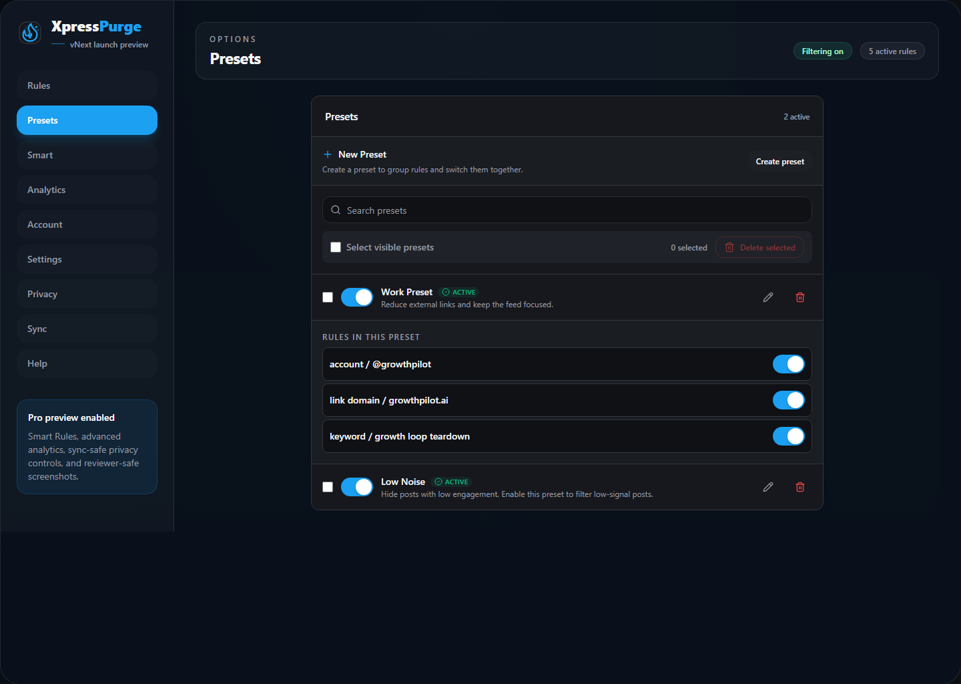Image resolution: width=961 pixels, height=684 pixels.
Task: Click the XpressPurge flame logo icon
Action: [30, 32]
